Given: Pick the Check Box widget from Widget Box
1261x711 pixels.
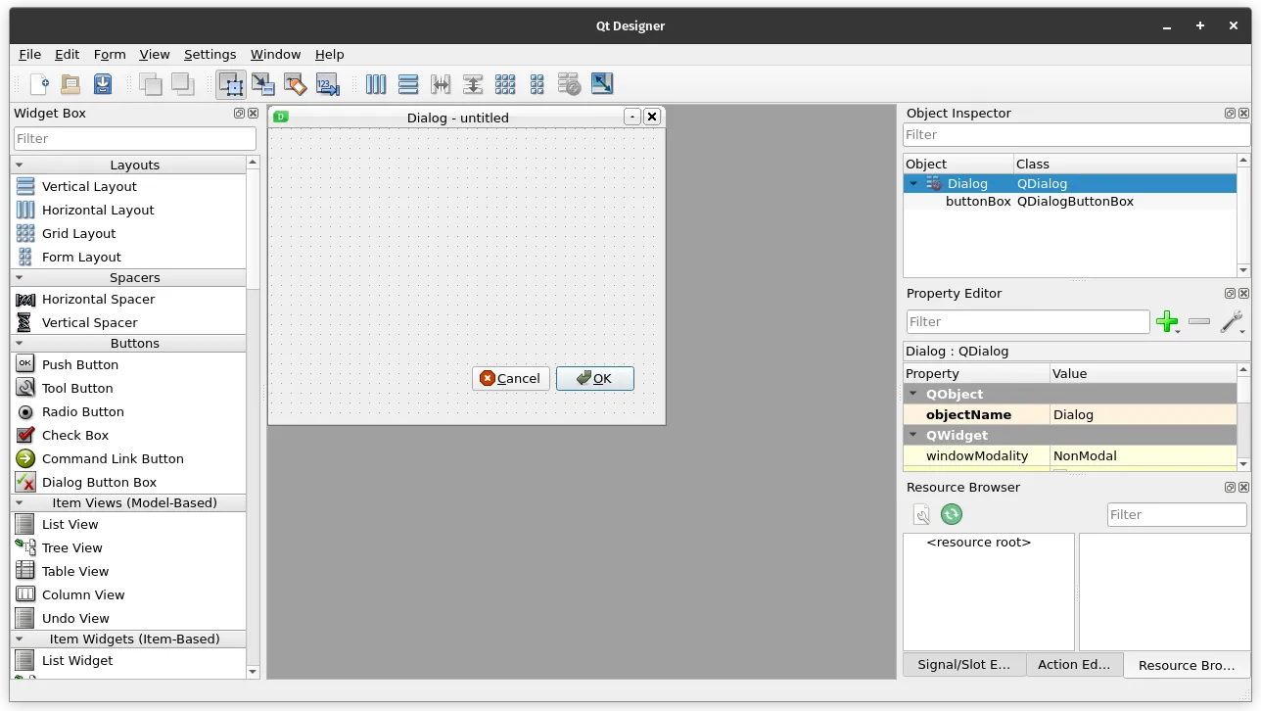Looking at the screenshot, I should [75, 435].
